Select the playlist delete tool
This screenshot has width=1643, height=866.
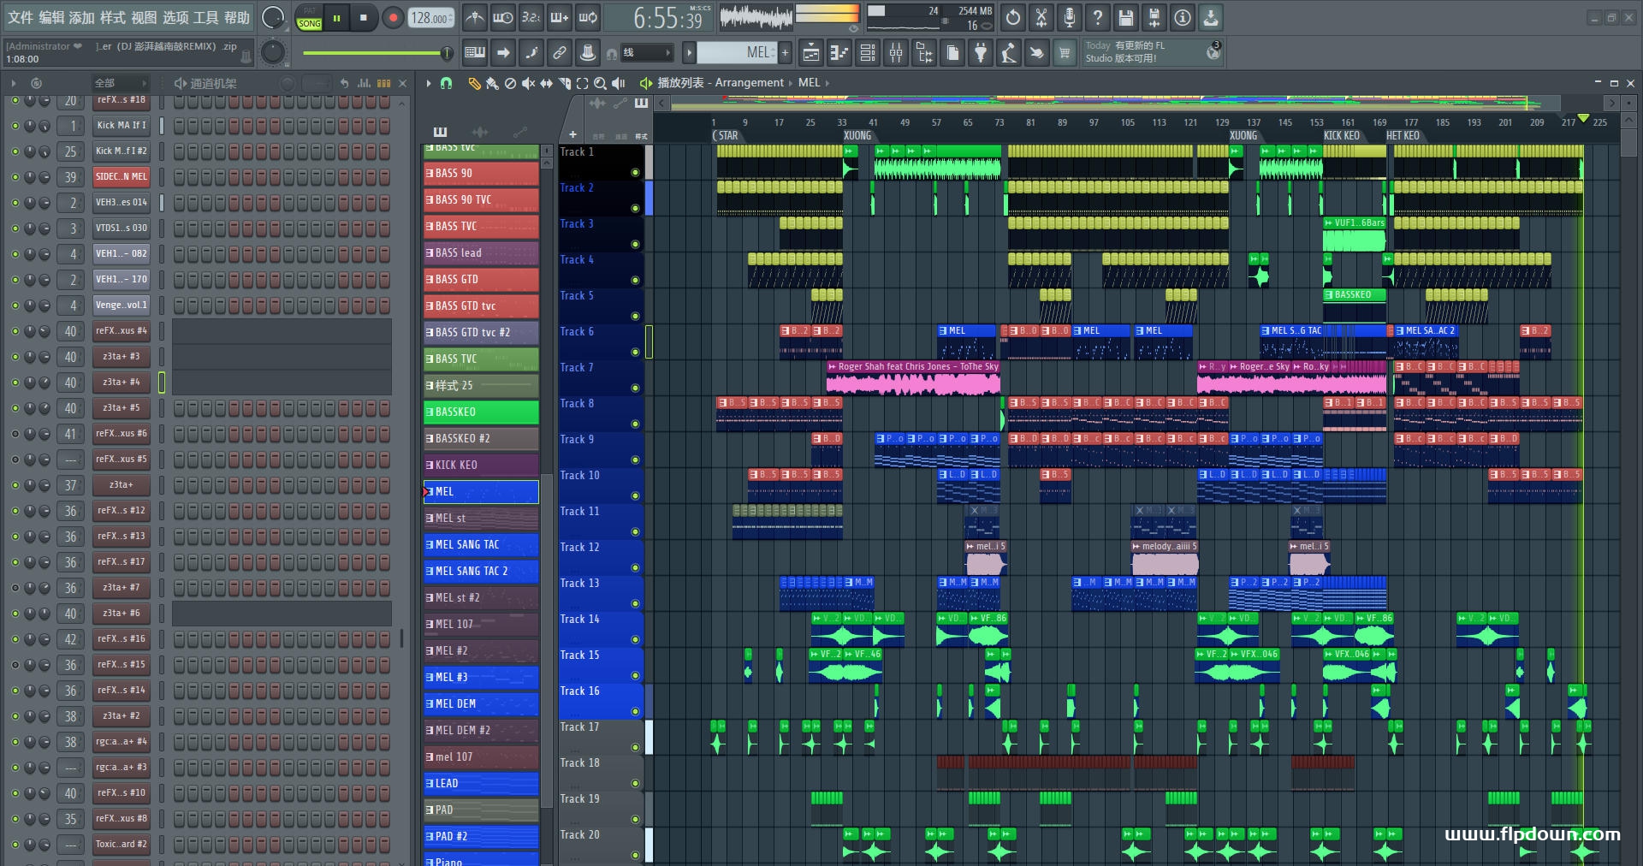510,83
